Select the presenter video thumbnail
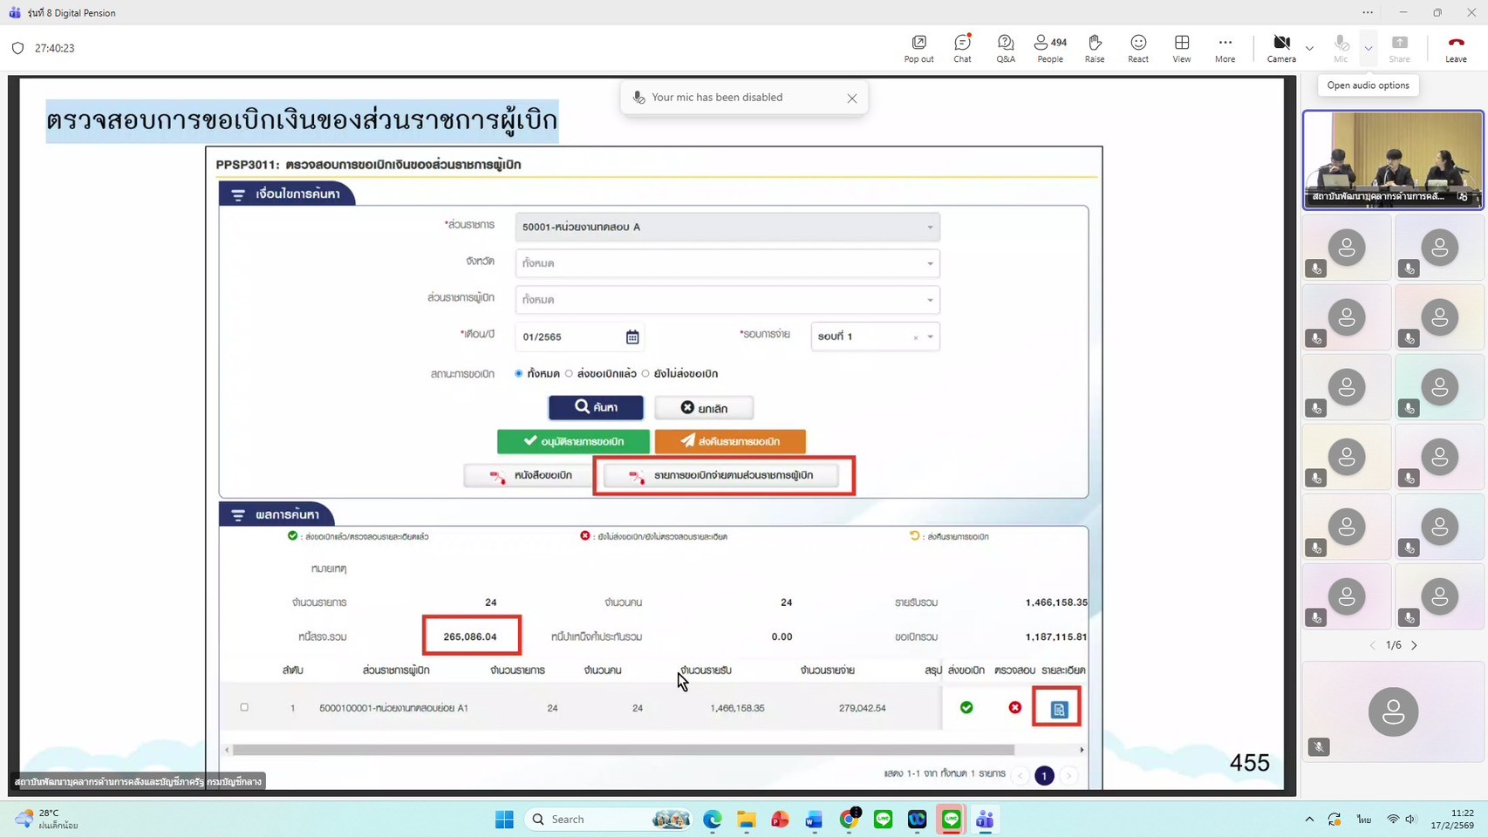Image resolution: width=1488 pixels, height=837 pixels. pyautogui.click(x=1393, y=160)
